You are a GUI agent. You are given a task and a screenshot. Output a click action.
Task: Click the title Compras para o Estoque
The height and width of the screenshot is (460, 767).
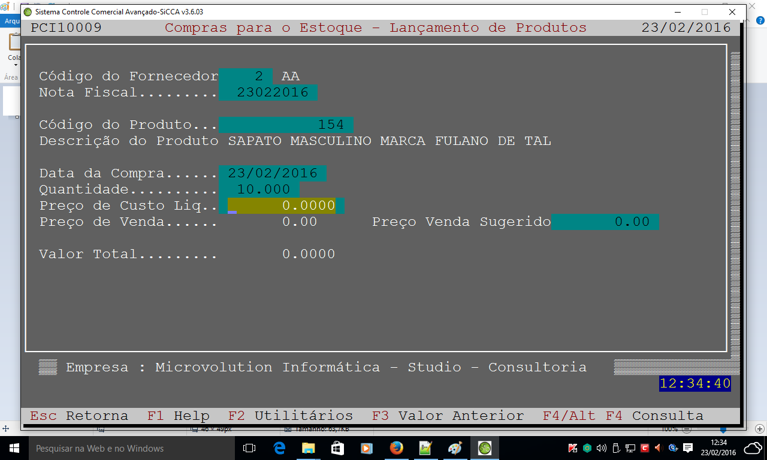coord(264,28)
